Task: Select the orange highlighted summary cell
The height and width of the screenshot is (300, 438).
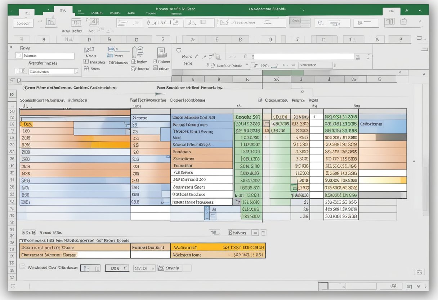Action: pyautogui.click(x=218, y=247)
